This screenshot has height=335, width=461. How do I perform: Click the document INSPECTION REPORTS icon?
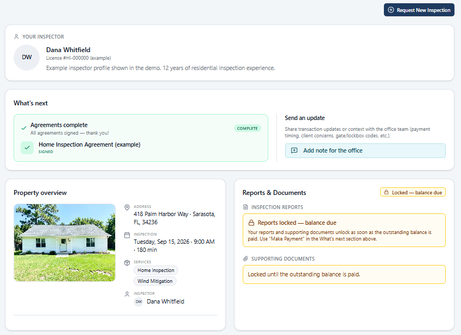click(245, 207)
